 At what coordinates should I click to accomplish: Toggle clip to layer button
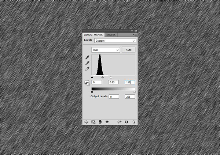[100, 122]
